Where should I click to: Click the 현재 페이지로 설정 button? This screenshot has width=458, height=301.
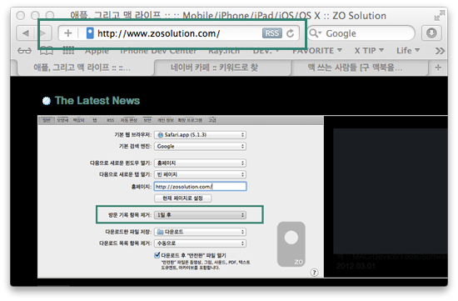click(183, 198)
